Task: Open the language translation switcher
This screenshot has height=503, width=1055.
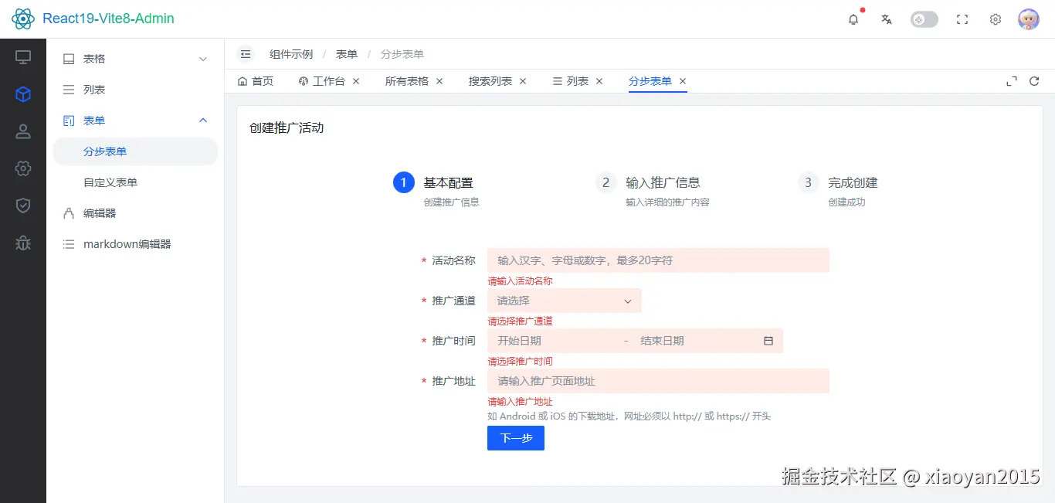Action: coord(887,19)
